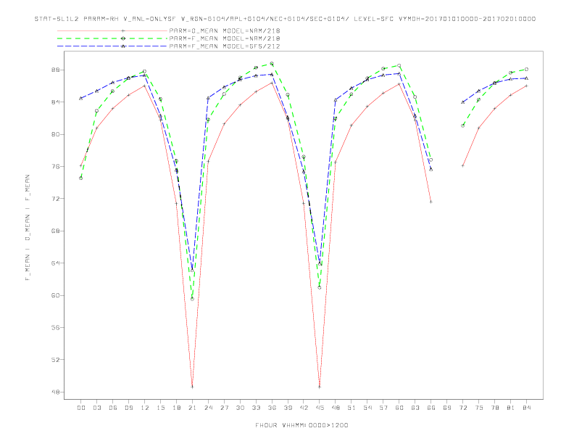Click the green circle marker at hour 21
This screenshot has width=574, height=444.
point(192,299)
